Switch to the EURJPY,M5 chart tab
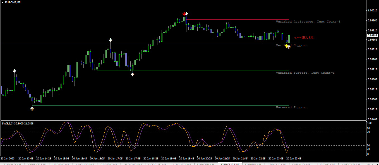Viewport: 379px width, 165px height. [x=254, y=164]
